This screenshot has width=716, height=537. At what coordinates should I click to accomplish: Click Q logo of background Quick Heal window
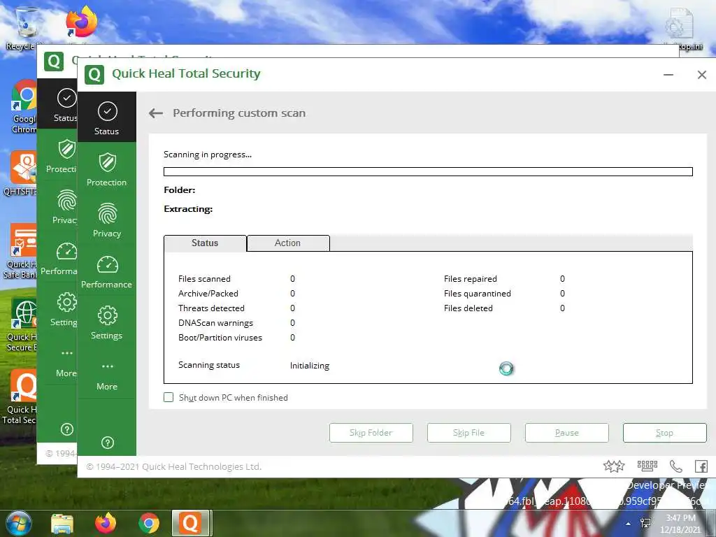click(x=54, y=62)
